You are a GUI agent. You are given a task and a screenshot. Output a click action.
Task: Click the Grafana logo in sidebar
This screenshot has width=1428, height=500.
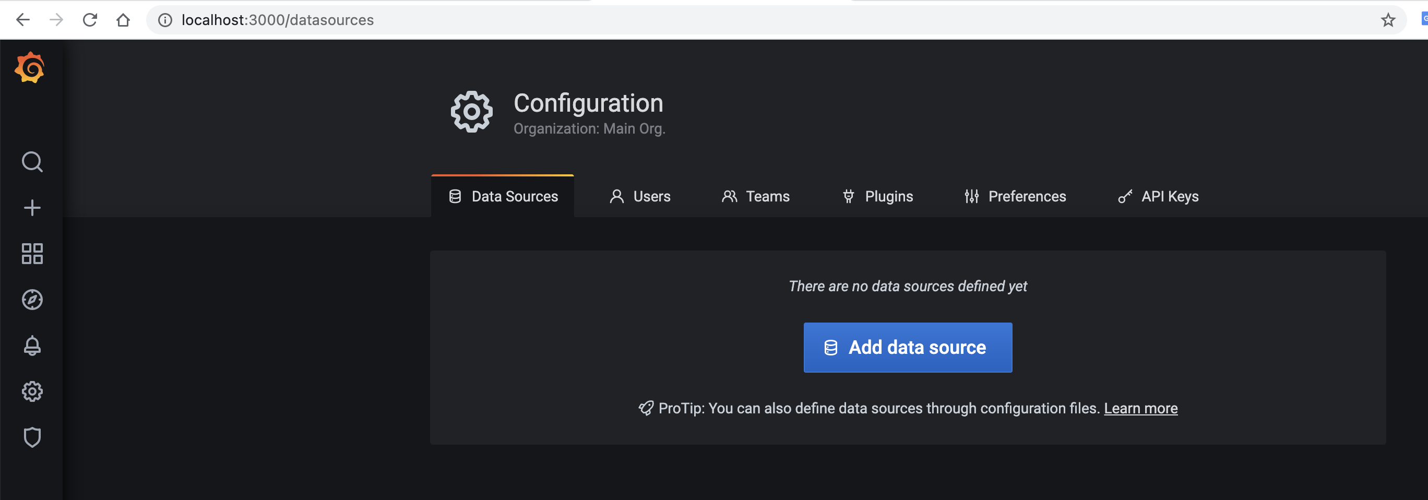point(30,68)
